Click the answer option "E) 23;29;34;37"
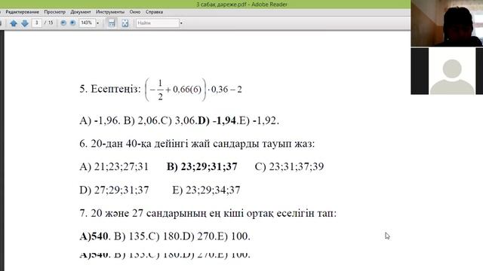 pyautogui.click(x=206, y=190)
